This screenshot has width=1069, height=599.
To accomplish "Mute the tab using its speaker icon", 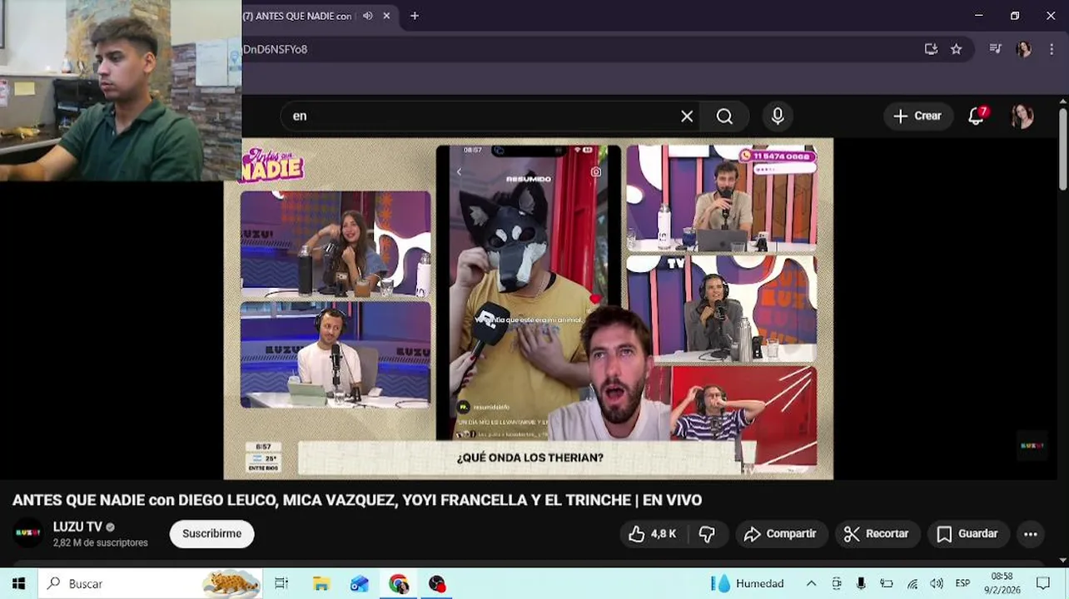I will (367, 16).
